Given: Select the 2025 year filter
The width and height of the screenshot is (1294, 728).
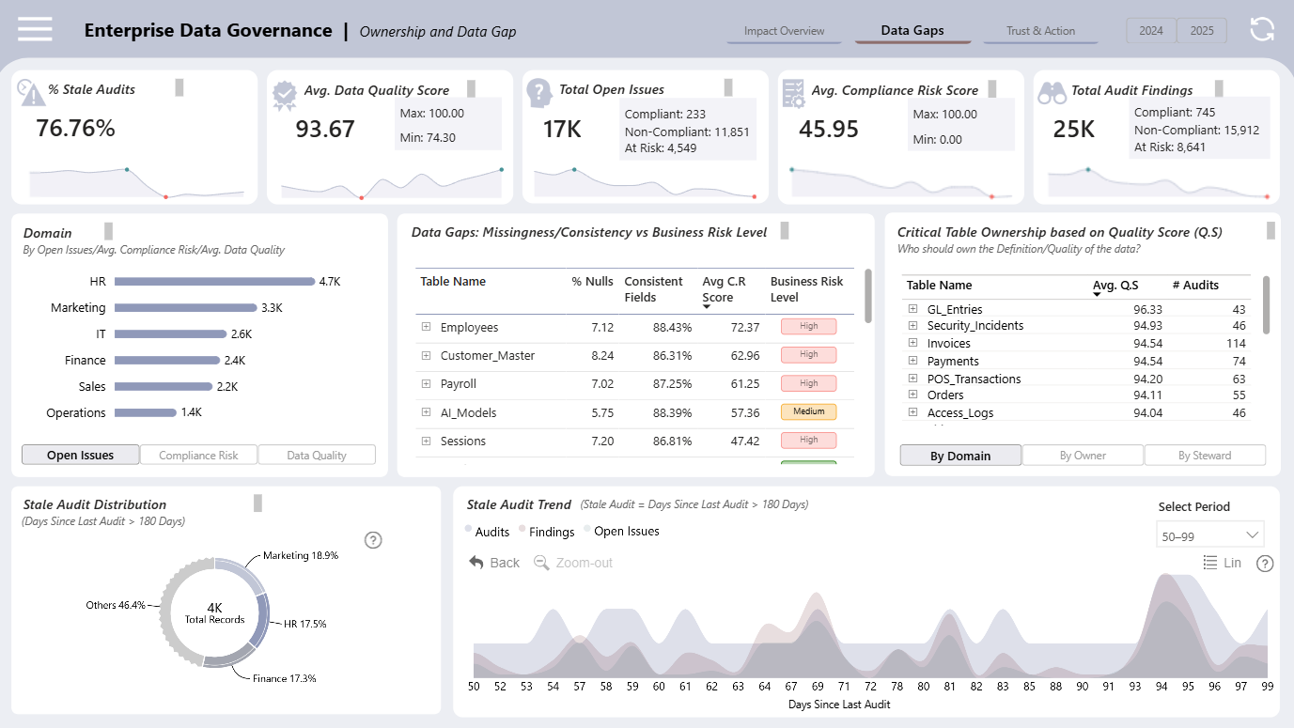Looking at the screenshot, I should click(1202, 30).
